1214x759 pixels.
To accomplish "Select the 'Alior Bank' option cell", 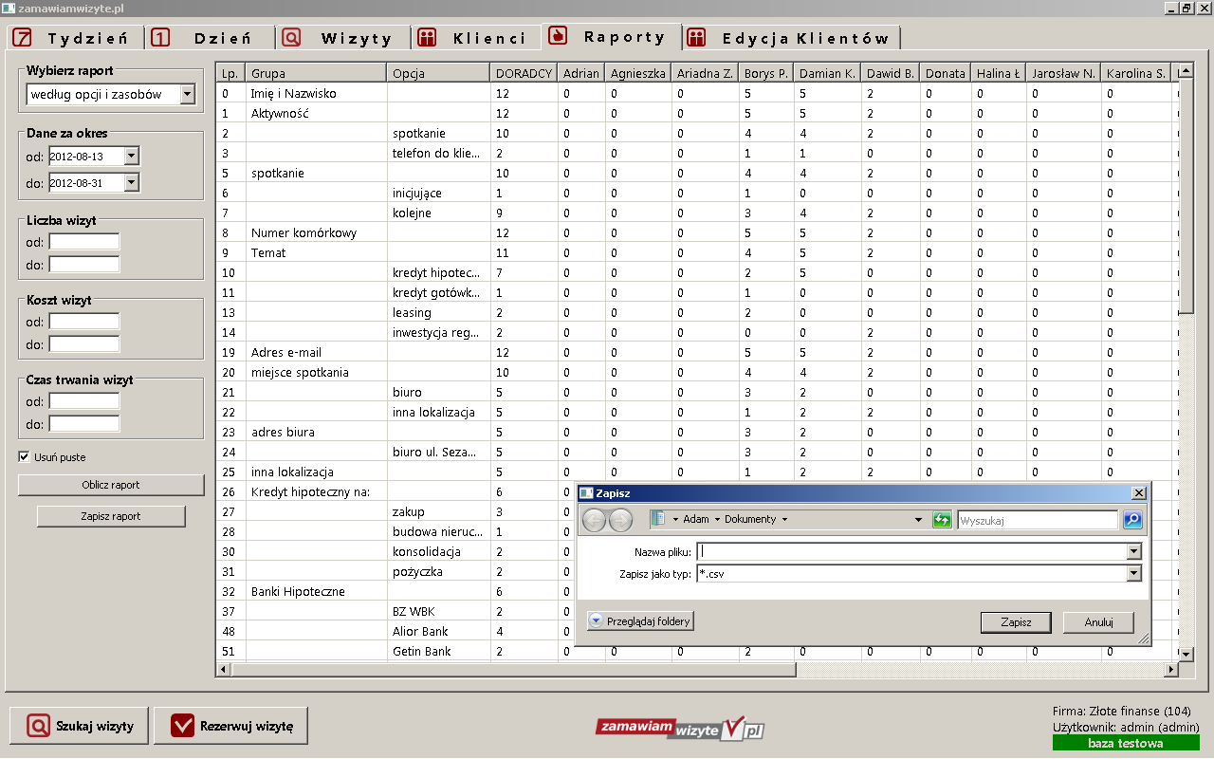I will [438, 631].
